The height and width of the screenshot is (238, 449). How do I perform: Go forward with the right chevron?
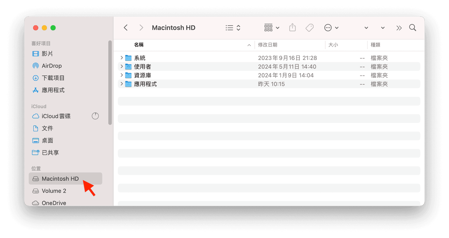(x=141, y=28)
